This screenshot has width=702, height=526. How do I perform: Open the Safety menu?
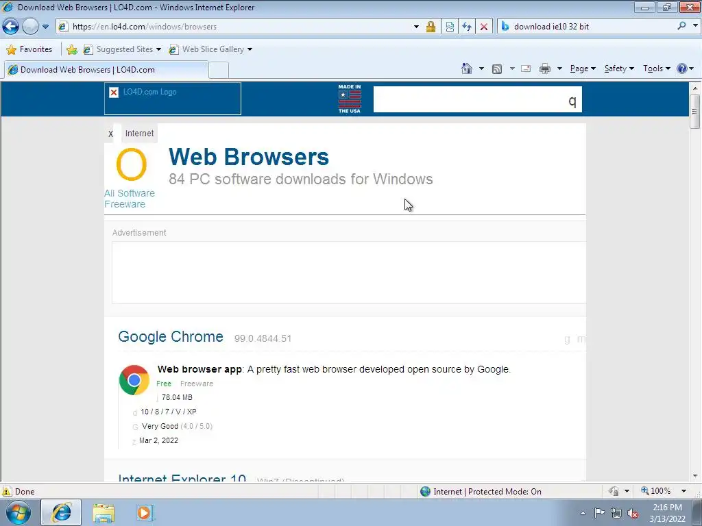[619, 68]
